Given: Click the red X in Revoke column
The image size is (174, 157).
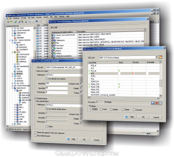Looking at the screenshot, I should [133, 73].
